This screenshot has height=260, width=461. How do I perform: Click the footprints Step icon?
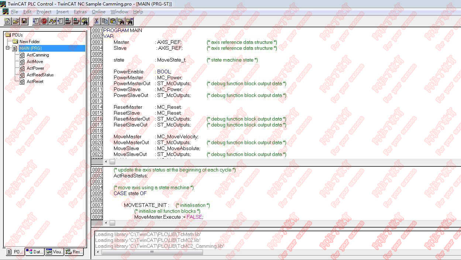[52, 21]
